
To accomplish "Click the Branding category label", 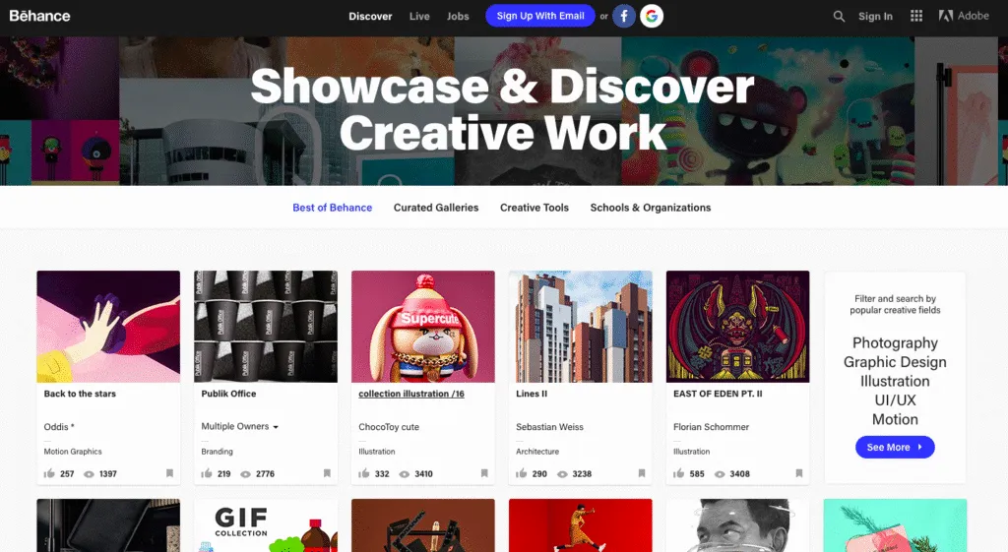I will tap(217, 451).
